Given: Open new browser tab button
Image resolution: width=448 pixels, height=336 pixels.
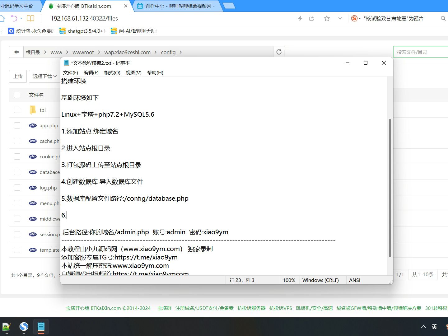Looking at the screenshot, I should pyautogui.click(x=229, y=6).
